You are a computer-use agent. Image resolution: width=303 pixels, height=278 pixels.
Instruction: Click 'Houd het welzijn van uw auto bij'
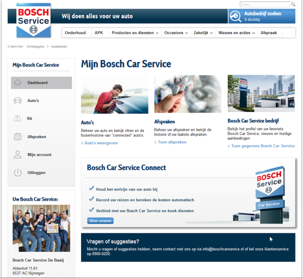pyautogui.click(x=127, y=189)
